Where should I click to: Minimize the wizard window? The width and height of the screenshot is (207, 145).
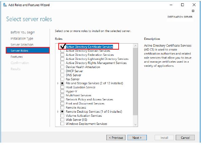coord(171,5)
